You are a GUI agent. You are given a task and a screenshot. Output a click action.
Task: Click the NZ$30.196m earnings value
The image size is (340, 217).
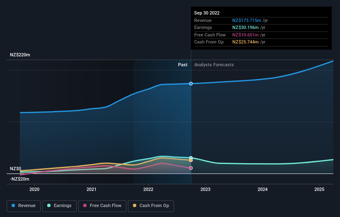pyautogui.click(x=246, y=27)
